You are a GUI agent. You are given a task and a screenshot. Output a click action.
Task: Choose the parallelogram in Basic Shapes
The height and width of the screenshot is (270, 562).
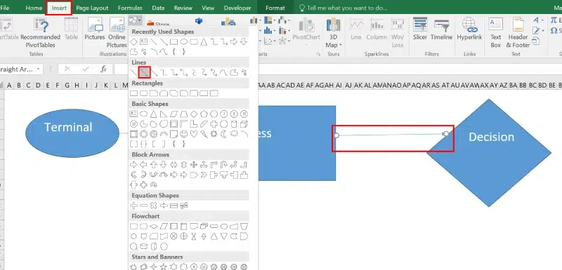174,114
